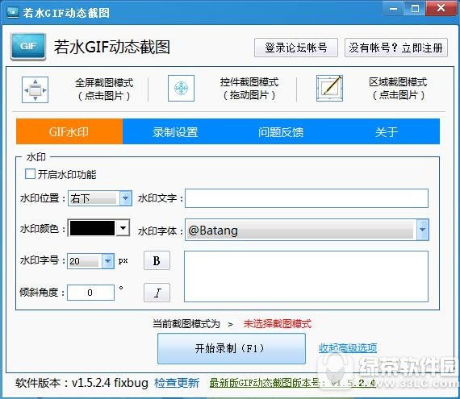This screenshot has width=460, height=399.
Task: Switch to the 关于 tab
Action: pyautogui.click(x=387, y=131)
